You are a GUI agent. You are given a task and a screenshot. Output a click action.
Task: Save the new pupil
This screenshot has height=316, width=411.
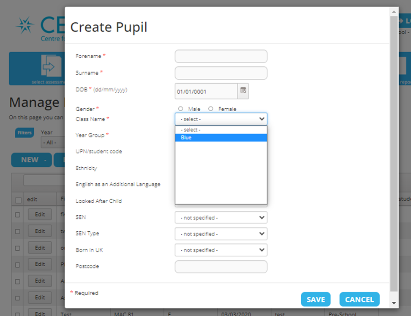[316, 300]
